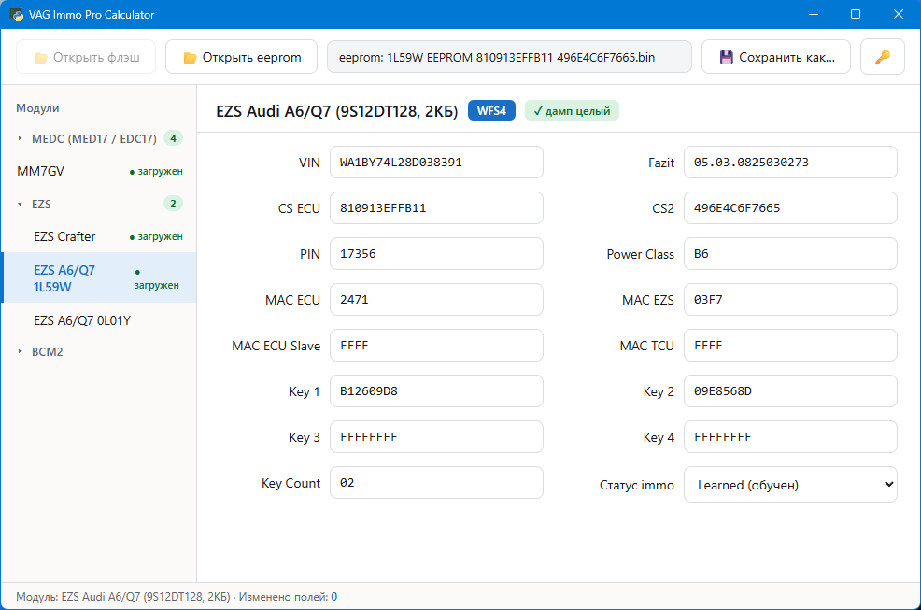
Task: Click the MAC EZS field
Action: click(790, 300)
